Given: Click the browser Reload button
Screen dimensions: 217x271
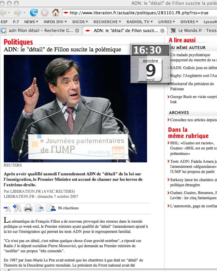Looking at the screenshot, I should pos(33,13).
